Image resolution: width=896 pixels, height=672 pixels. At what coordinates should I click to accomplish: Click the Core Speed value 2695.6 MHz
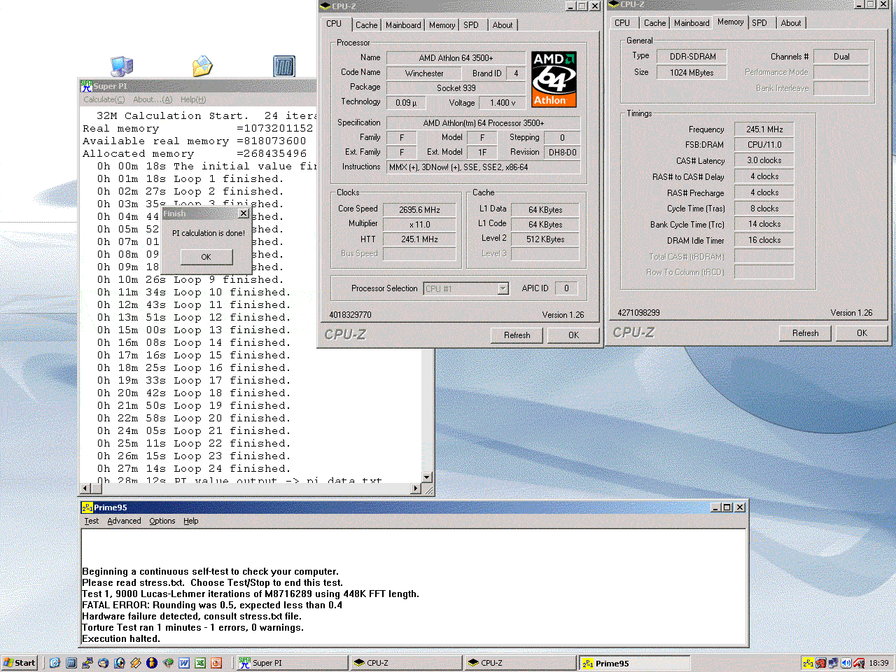coord(420,209)
